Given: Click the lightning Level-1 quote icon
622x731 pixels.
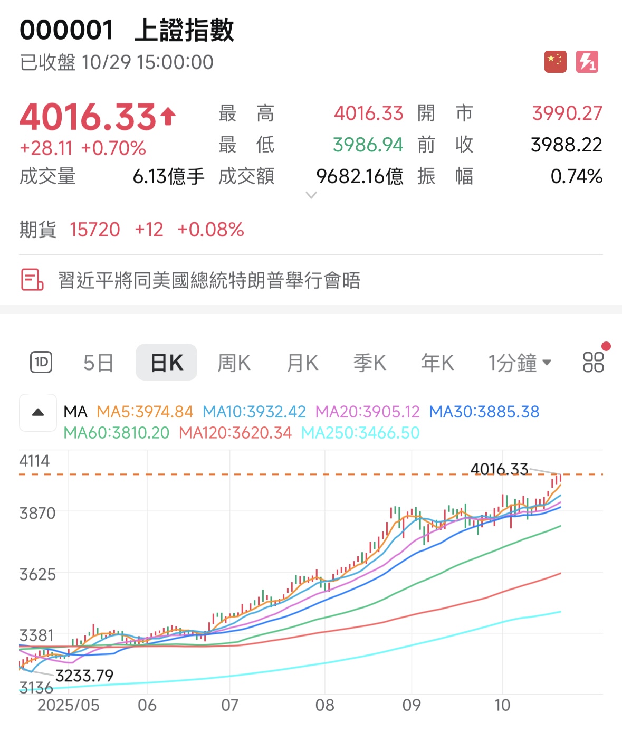Looking at the screenshot, I should [587, 61].
